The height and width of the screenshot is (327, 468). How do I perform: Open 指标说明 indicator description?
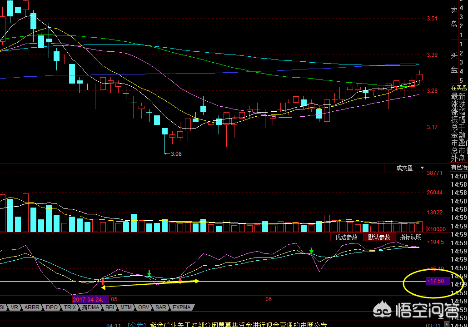(410, 237)
